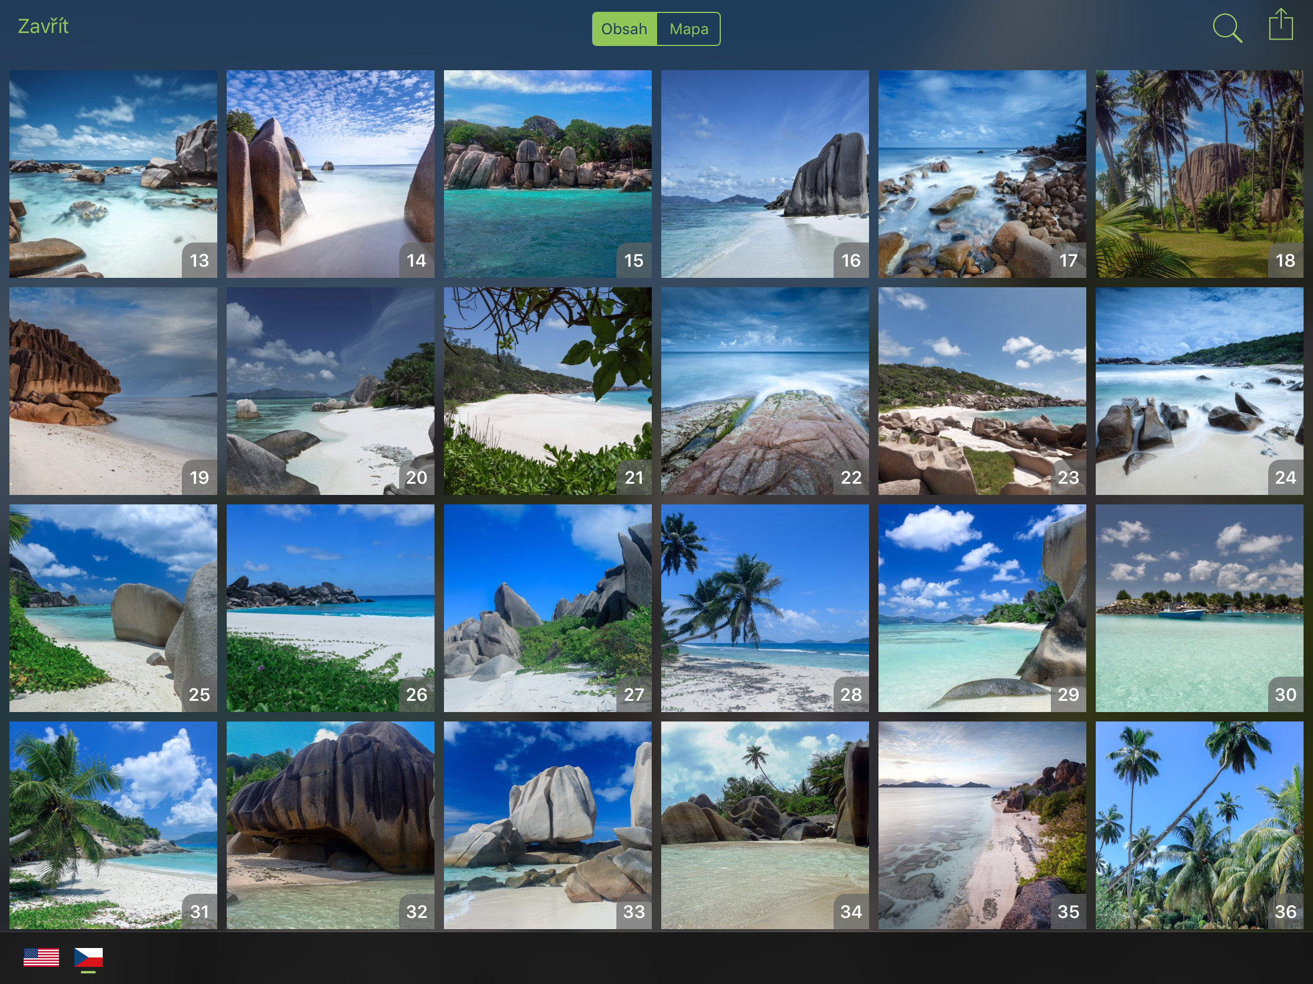Screen dimensions: 1313x984
Task: Open photo thumbnail number 15
Action: [547, 174]
